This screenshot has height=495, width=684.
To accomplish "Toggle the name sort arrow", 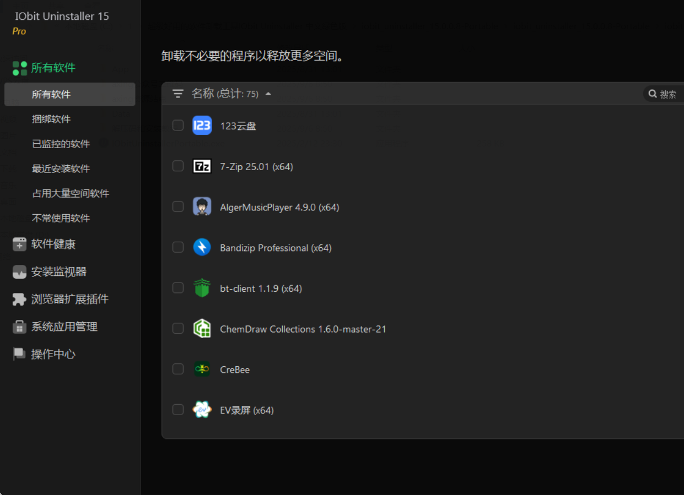I will (268, 94).
